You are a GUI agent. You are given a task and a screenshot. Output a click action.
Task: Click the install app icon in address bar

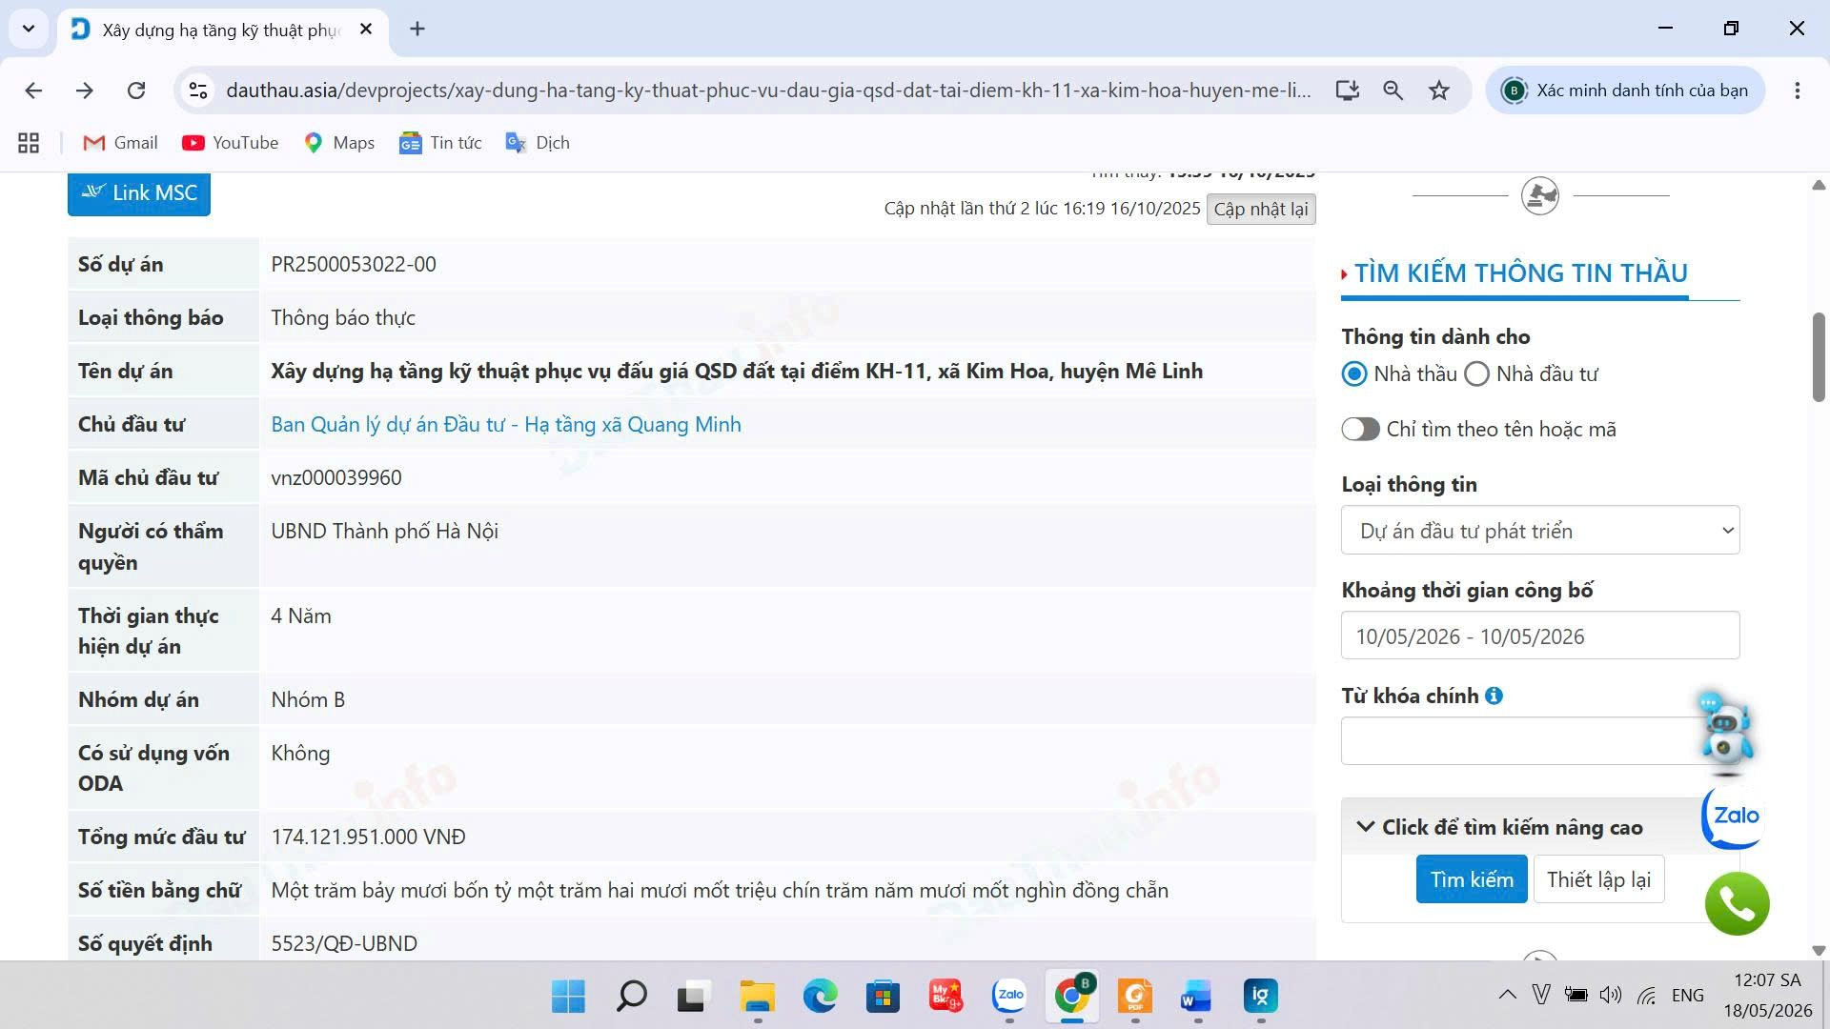(x=1347, y=91)
